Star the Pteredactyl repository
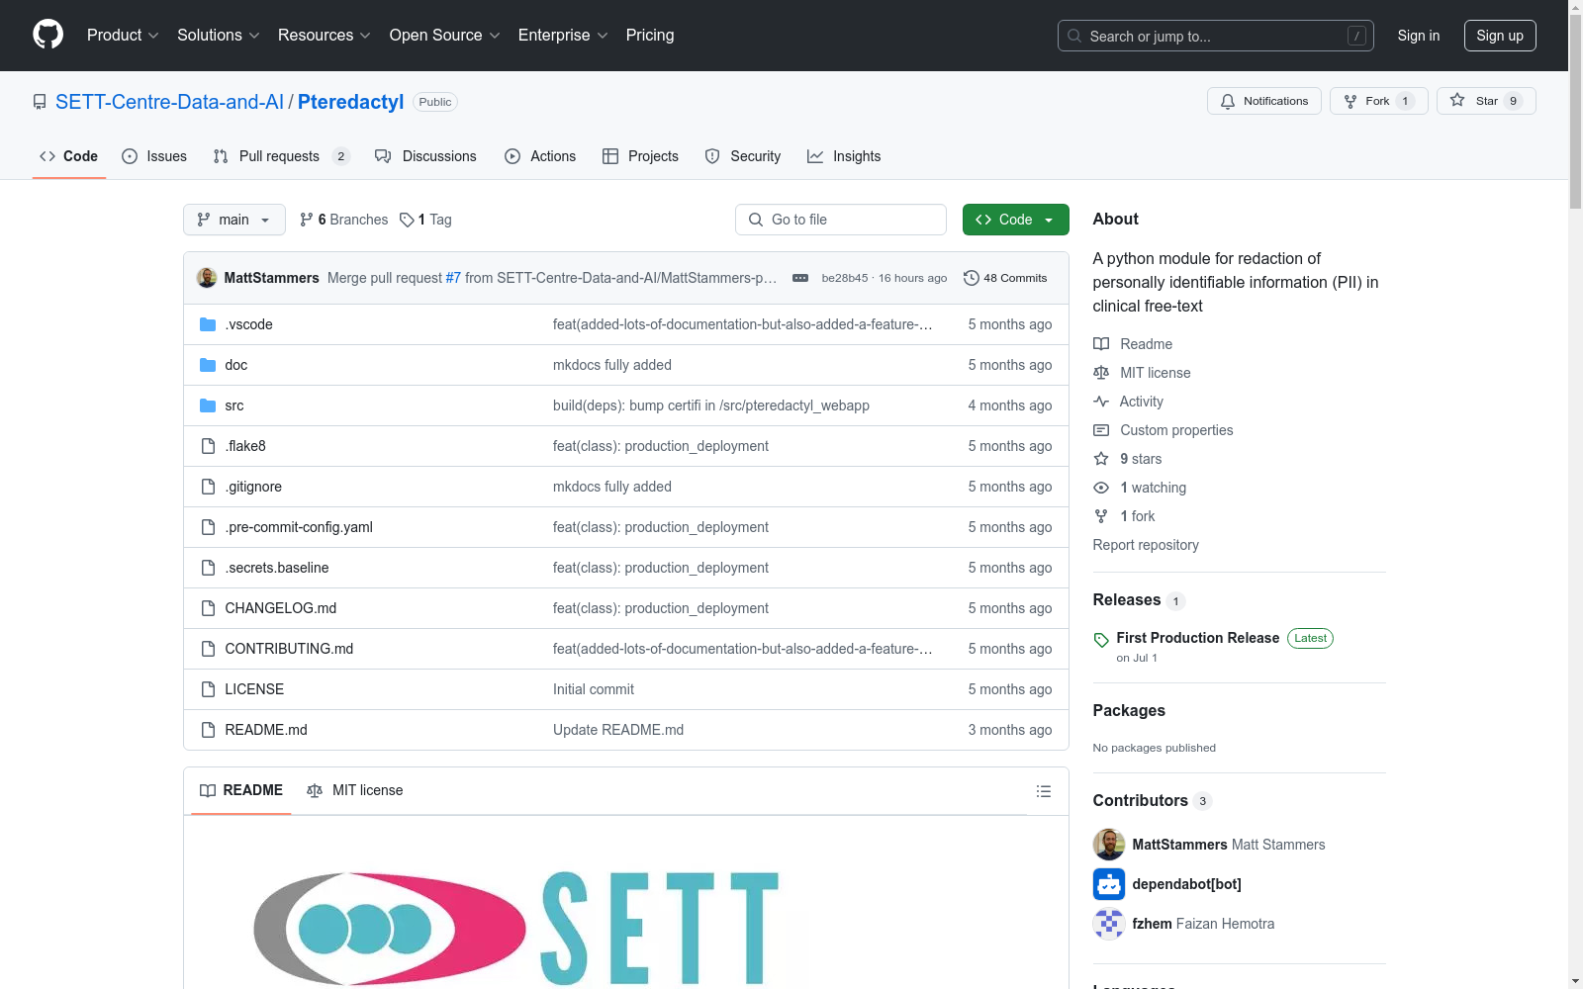 point(1486,101)
